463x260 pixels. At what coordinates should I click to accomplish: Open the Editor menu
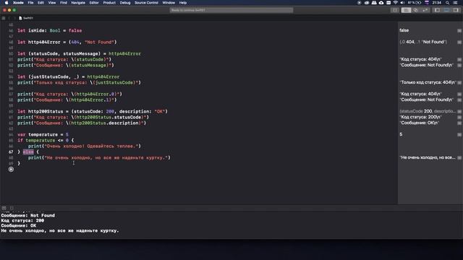94,3
